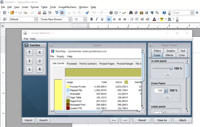
Task: Click the Save As button
Action: pyautogui.click(x=162, y=120)
